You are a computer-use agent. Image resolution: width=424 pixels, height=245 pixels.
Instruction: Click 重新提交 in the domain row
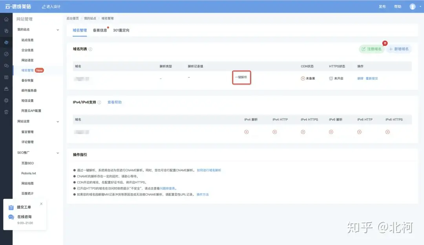(x=372, y=79)
